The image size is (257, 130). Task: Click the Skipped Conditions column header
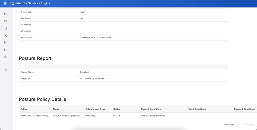(245, 109)
